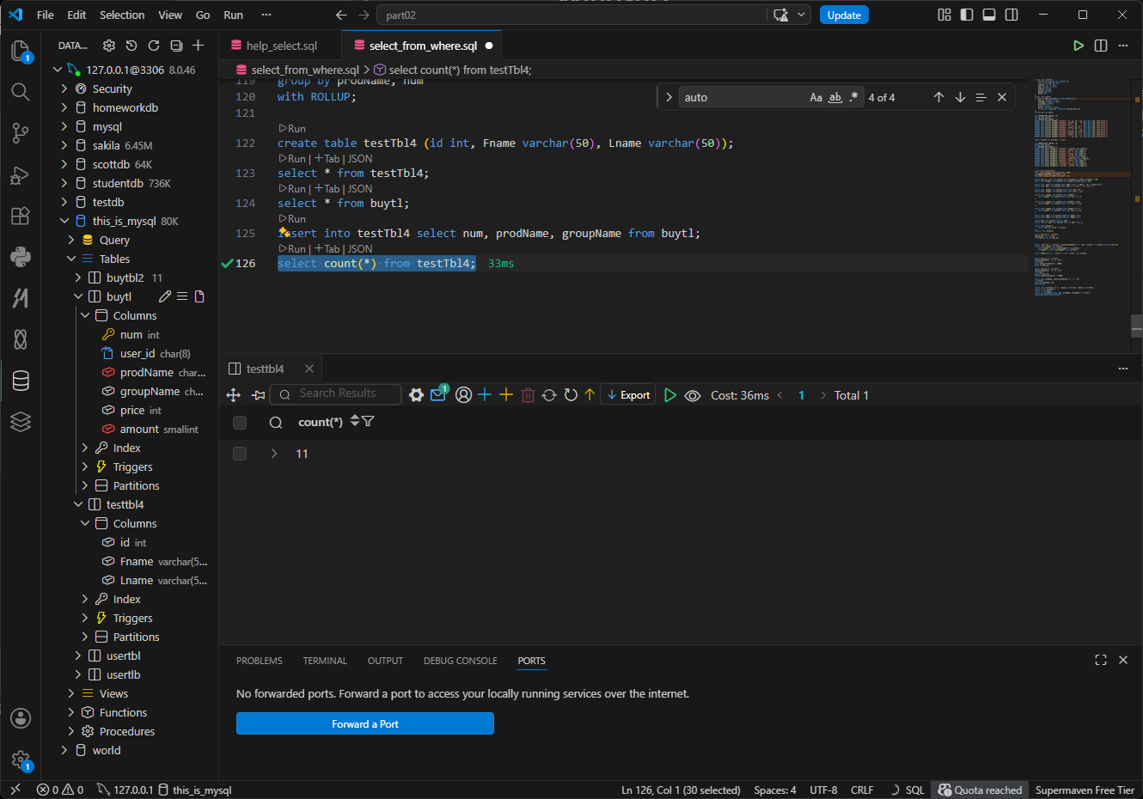The width and height of the screenshot is (1143, 799).
Task: Expand the world database
Action: [64, 750]
